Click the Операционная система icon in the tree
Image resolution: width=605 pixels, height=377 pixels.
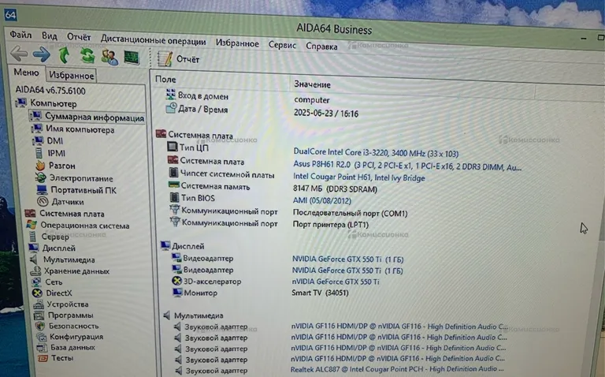(32, 225)
